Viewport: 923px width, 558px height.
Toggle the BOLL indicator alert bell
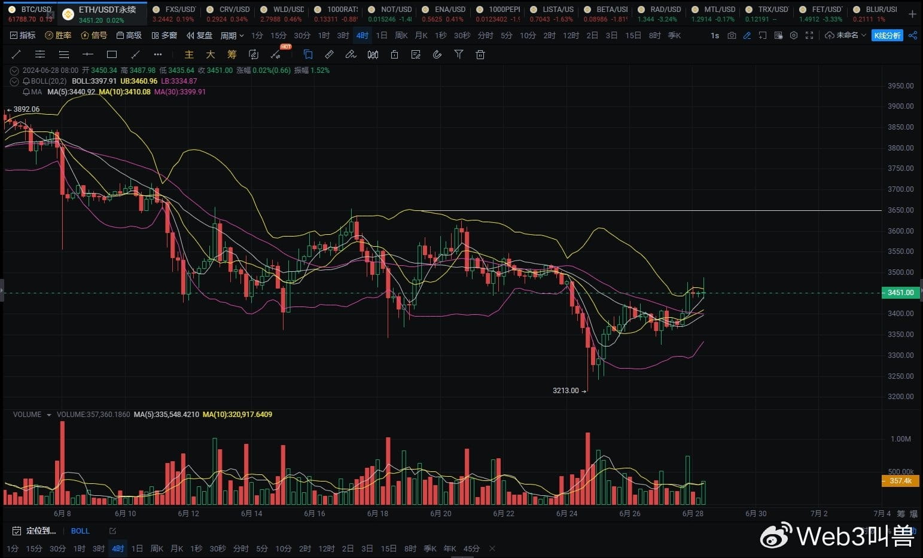click(26, 81)
